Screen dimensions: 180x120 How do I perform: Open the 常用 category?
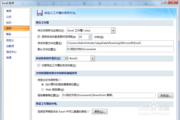(x=9, y=11)
